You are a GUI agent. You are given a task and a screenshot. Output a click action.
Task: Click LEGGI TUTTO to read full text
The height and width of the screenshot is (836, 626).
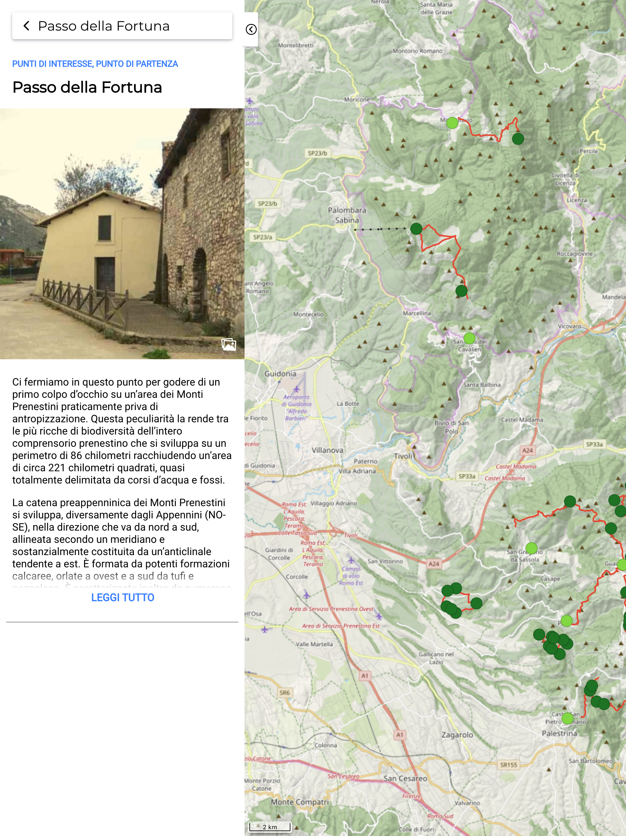123,598
